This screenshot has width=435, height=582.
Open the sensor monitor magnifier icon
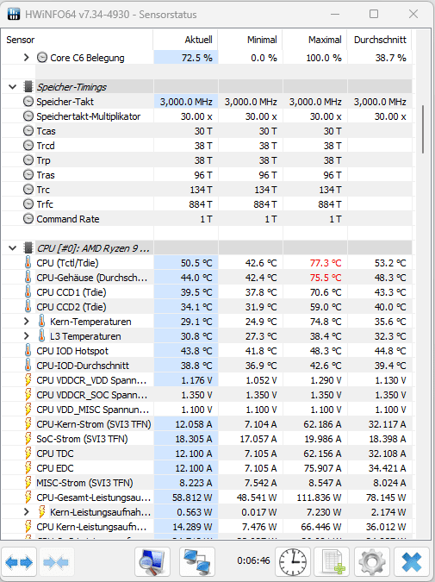pos(152,562)
